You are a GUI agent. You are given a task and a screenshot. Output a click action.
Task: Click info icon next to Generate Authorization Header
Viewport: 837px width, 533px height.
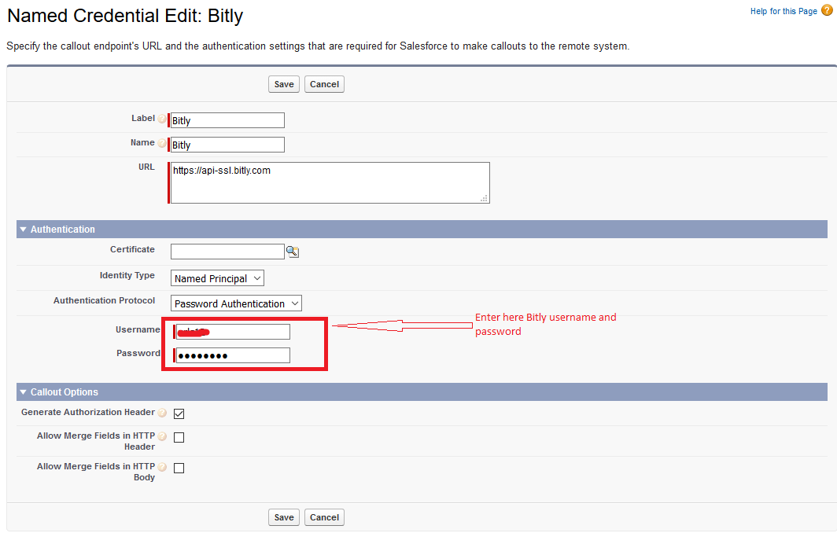point(162,413)
